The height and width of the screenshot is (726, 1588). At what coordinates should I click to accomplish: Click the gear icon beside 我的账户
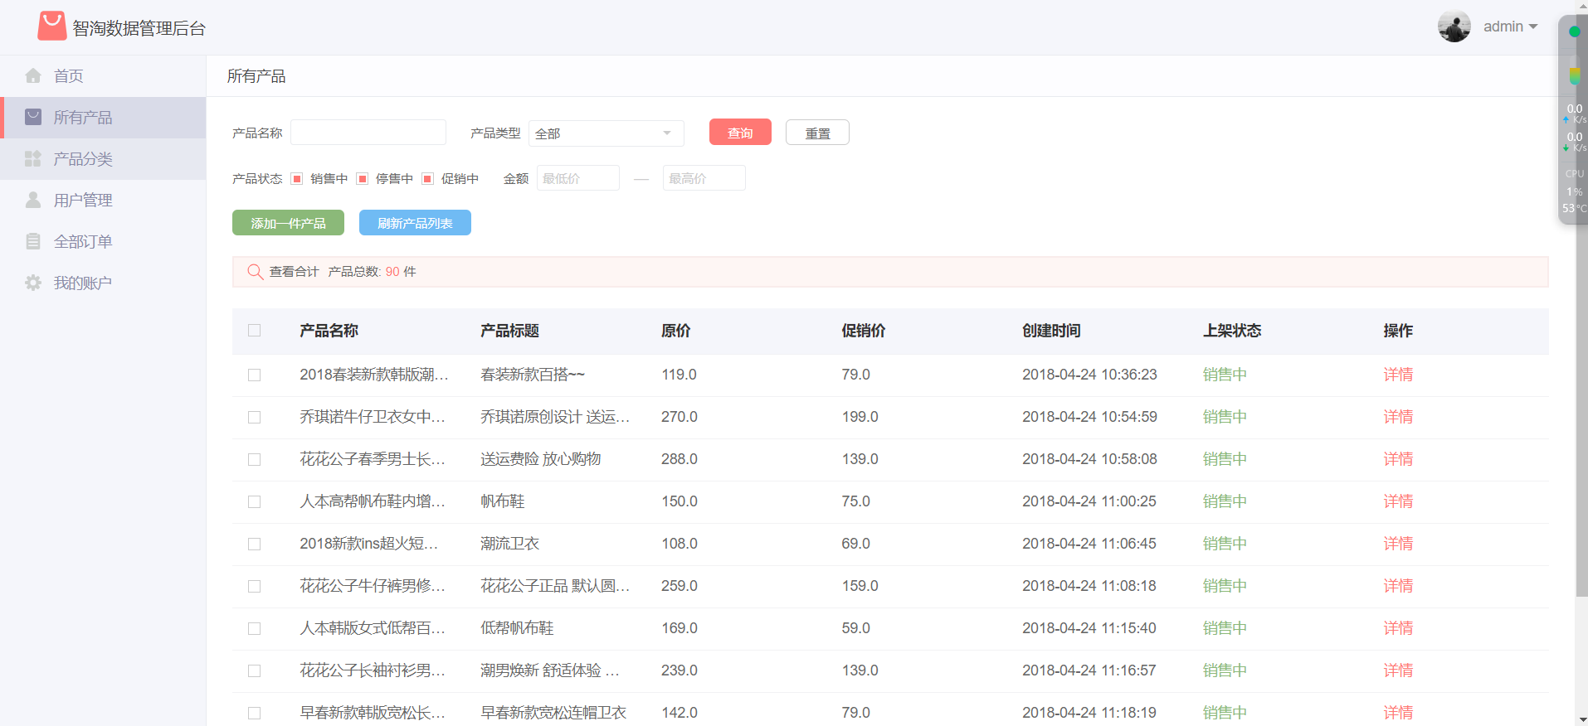point(33,283)
